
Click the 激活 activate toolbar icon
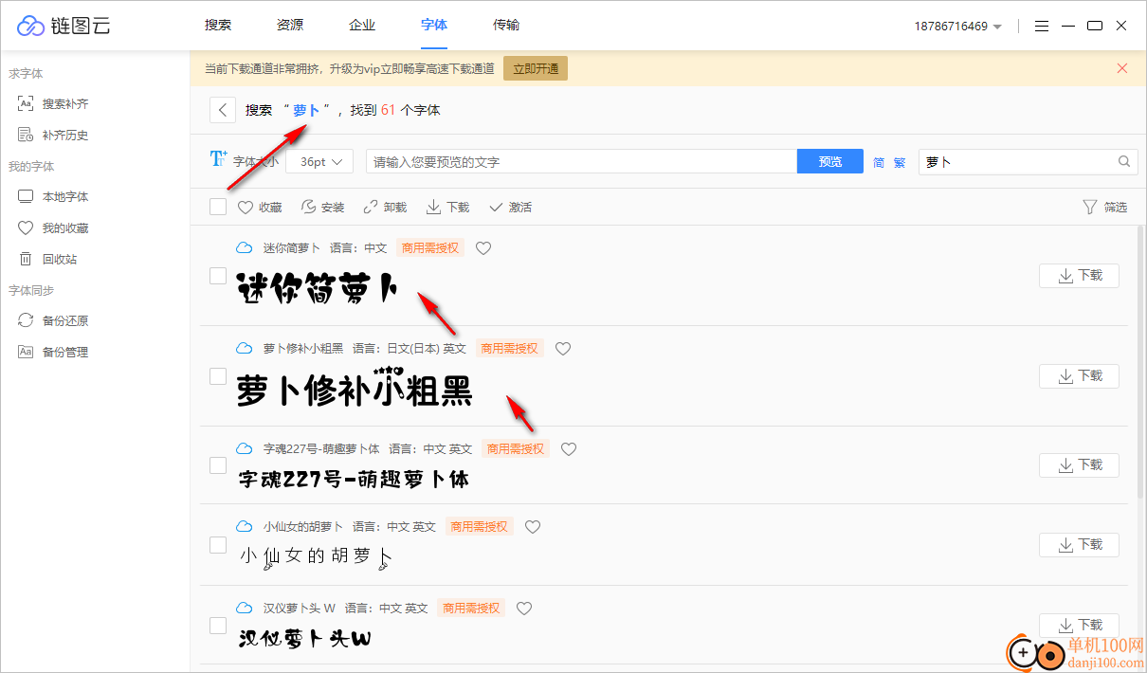509,206
